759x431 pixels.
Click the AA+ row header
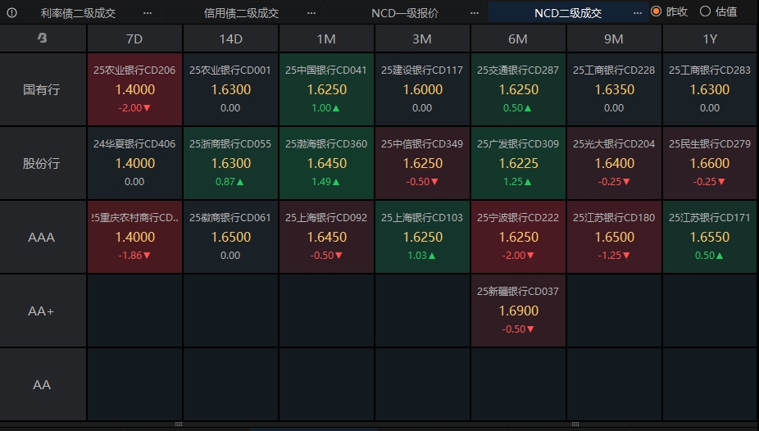pos(42,311)
